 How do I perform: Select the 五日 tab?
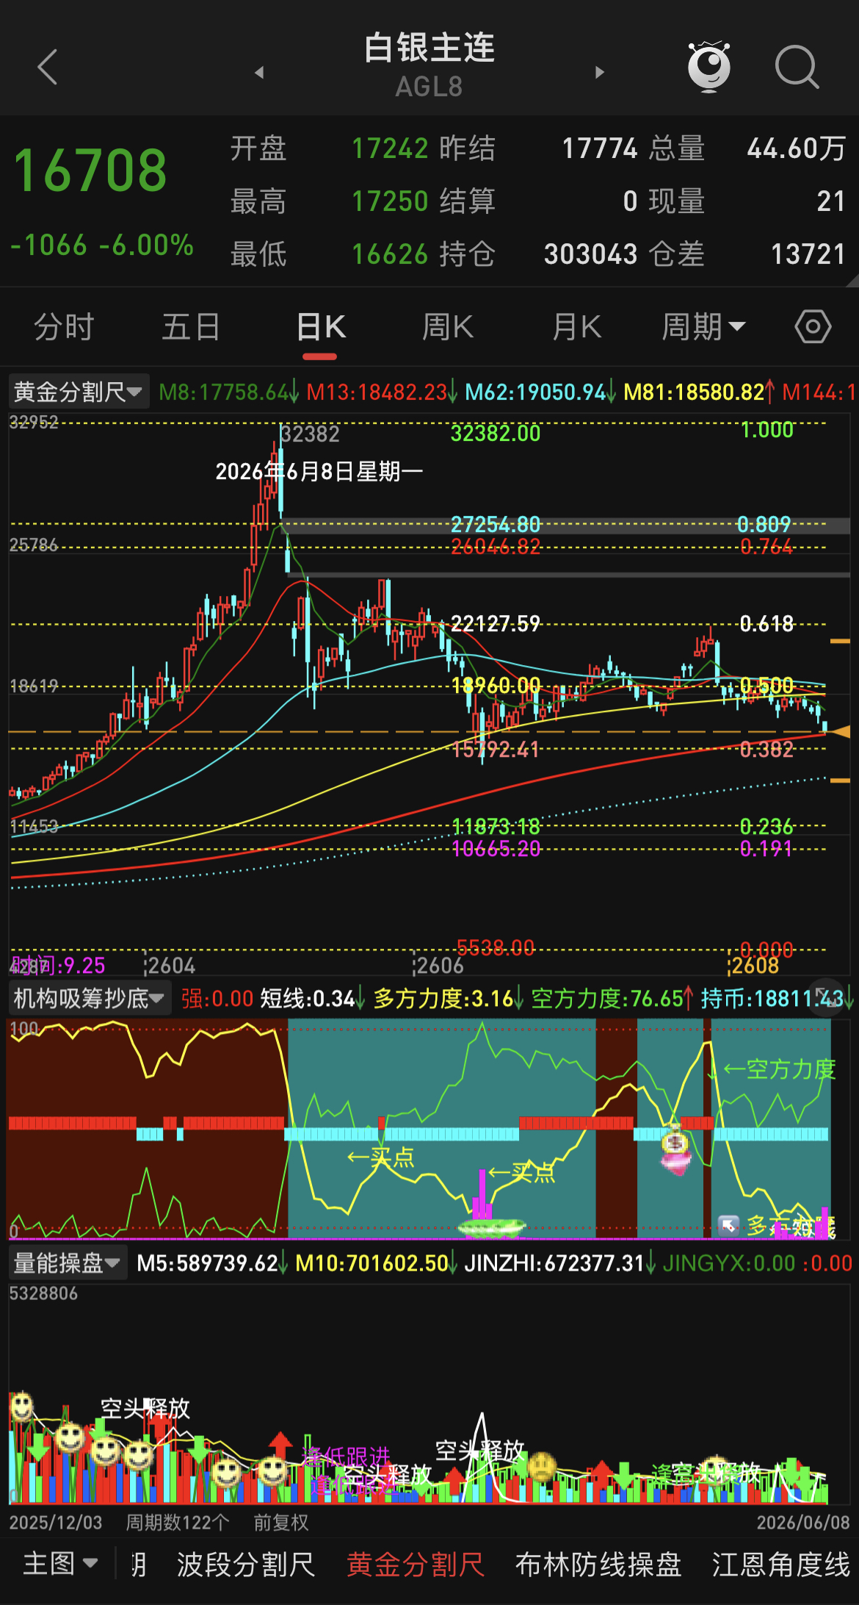191,327
